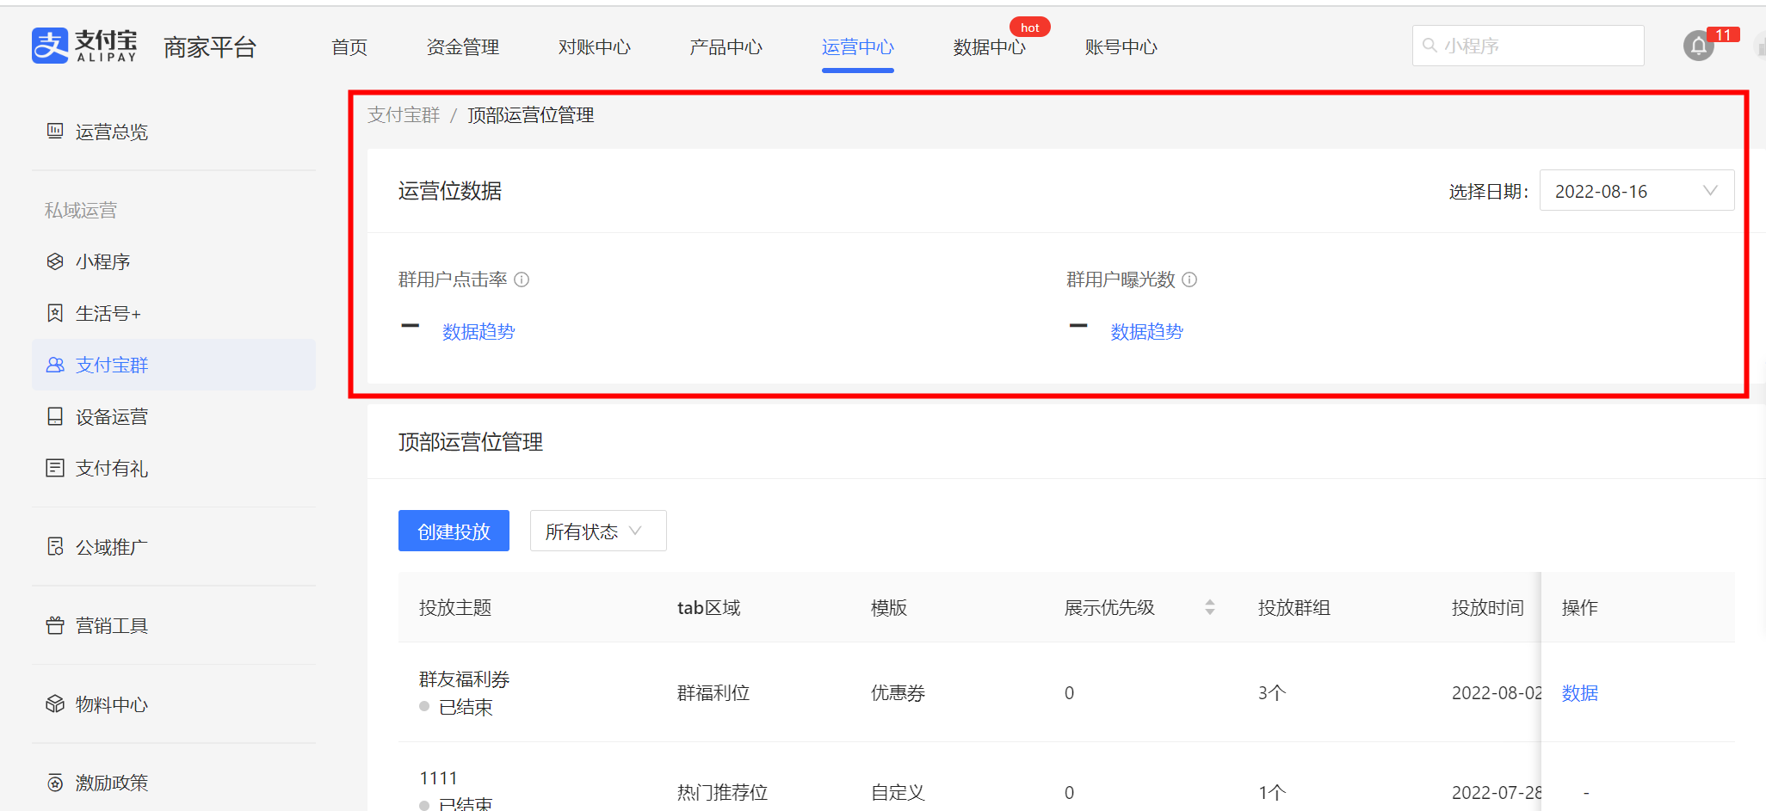Click the 3个 group count cell

(x=1272, y=693)
